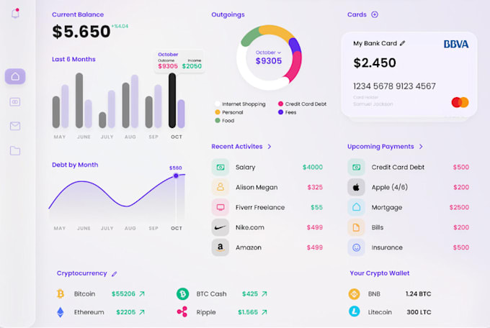490x328 pixels.
Task: Select the Mortgage $2500 amount
Action: point(459,207)
